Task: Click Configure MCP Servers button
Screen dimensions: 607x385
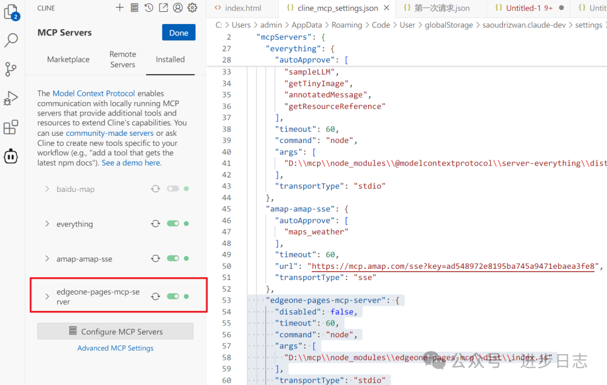Action: 115,331
